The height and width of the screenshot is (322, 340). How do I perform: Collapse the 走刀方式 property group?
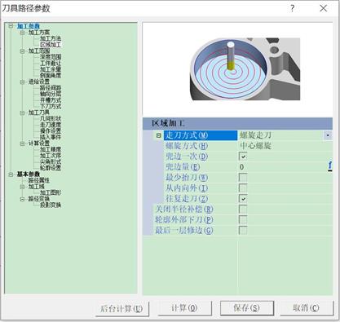159,135
